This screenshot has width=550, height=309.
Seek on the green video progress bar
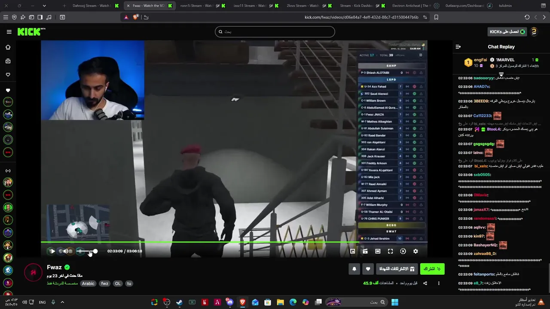point(234,242)
